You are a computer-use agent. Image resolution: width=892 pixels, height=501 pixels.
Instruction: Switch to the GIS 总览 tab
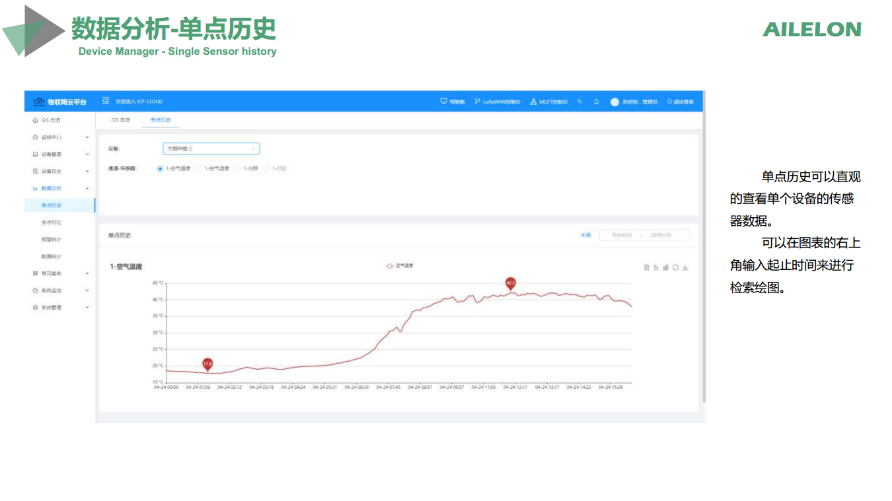click(x=120, y=120)
